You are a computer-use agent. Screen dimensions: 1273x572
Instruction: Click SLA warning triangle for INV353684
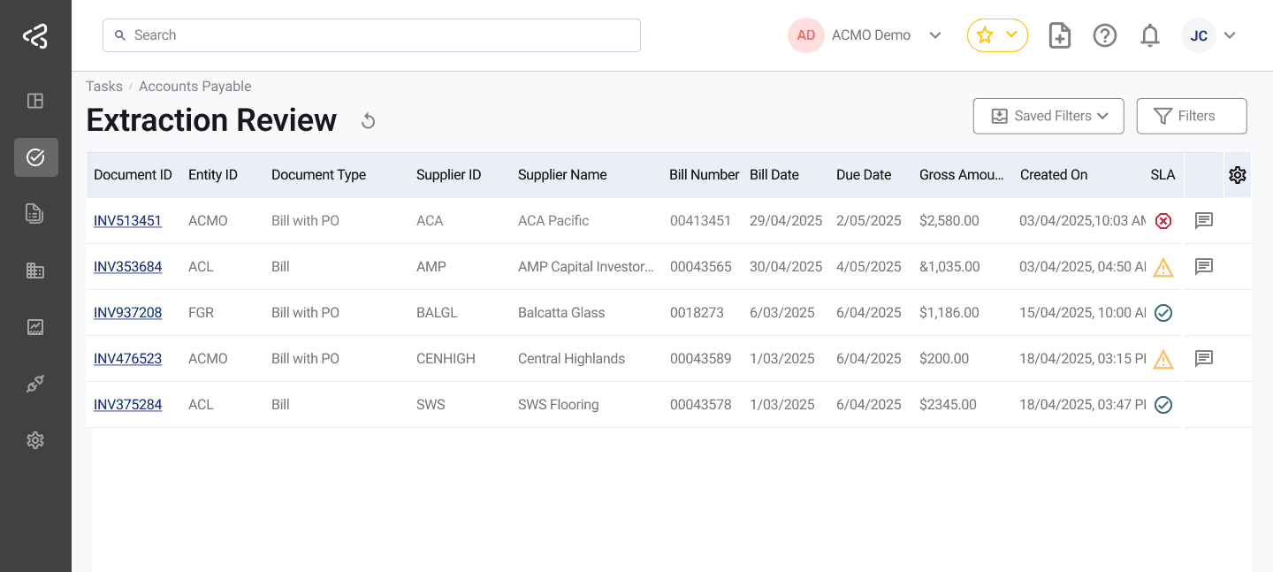pyautogui.click(x=1163, y=267)
